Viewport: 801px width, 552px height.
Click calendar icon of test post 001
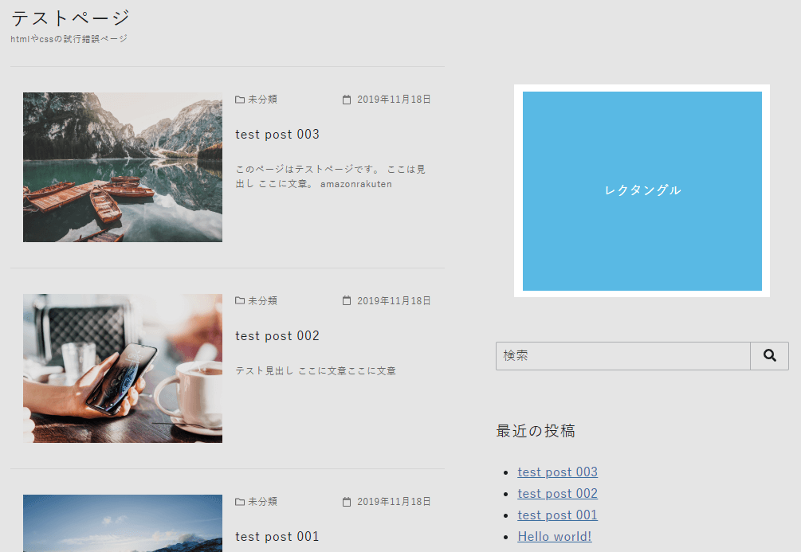click(x=347, y=502)
